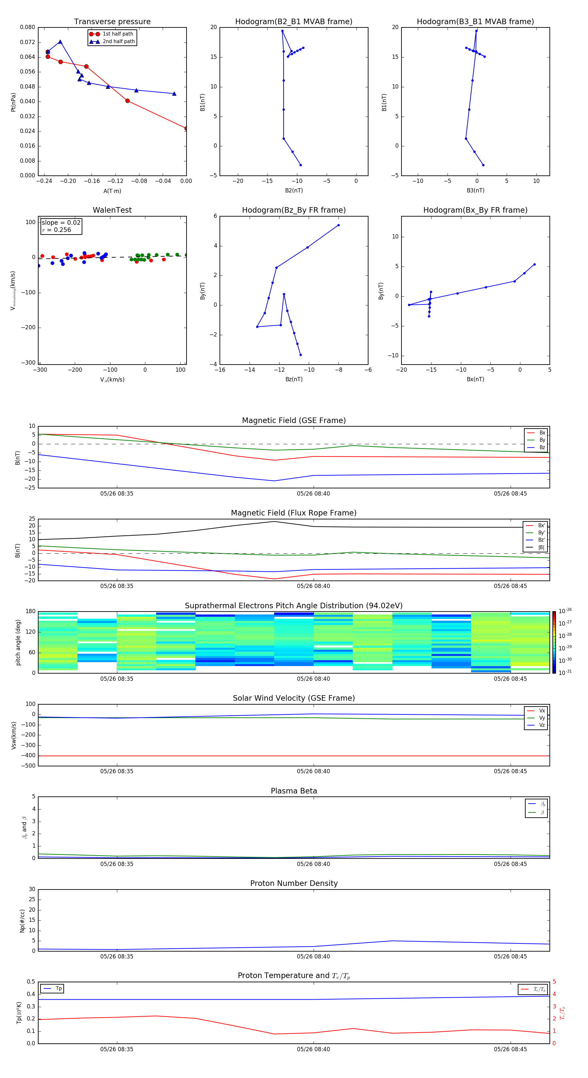Viewport: 588px width, 1078px height.
Task: Click the "A(T·m)" axis label
Action: pos(112,191)
